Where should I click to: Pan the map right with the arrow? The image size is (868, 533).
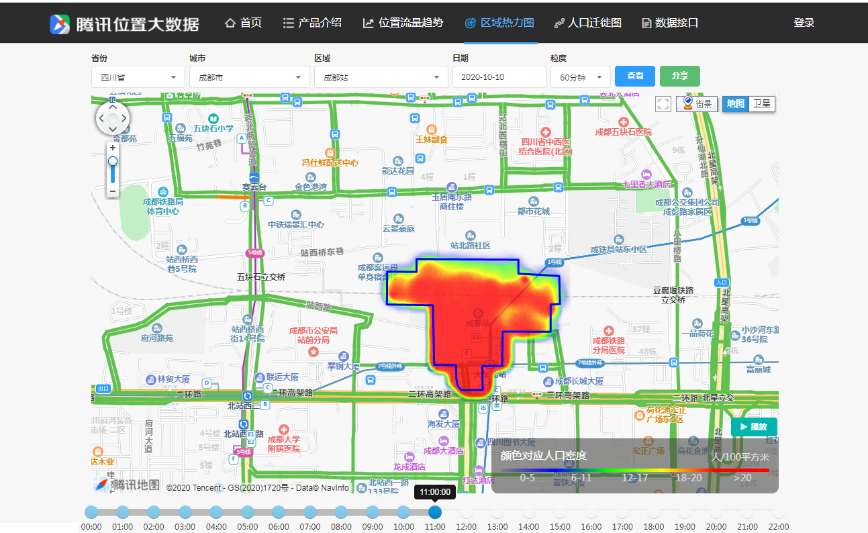[124, 119]
